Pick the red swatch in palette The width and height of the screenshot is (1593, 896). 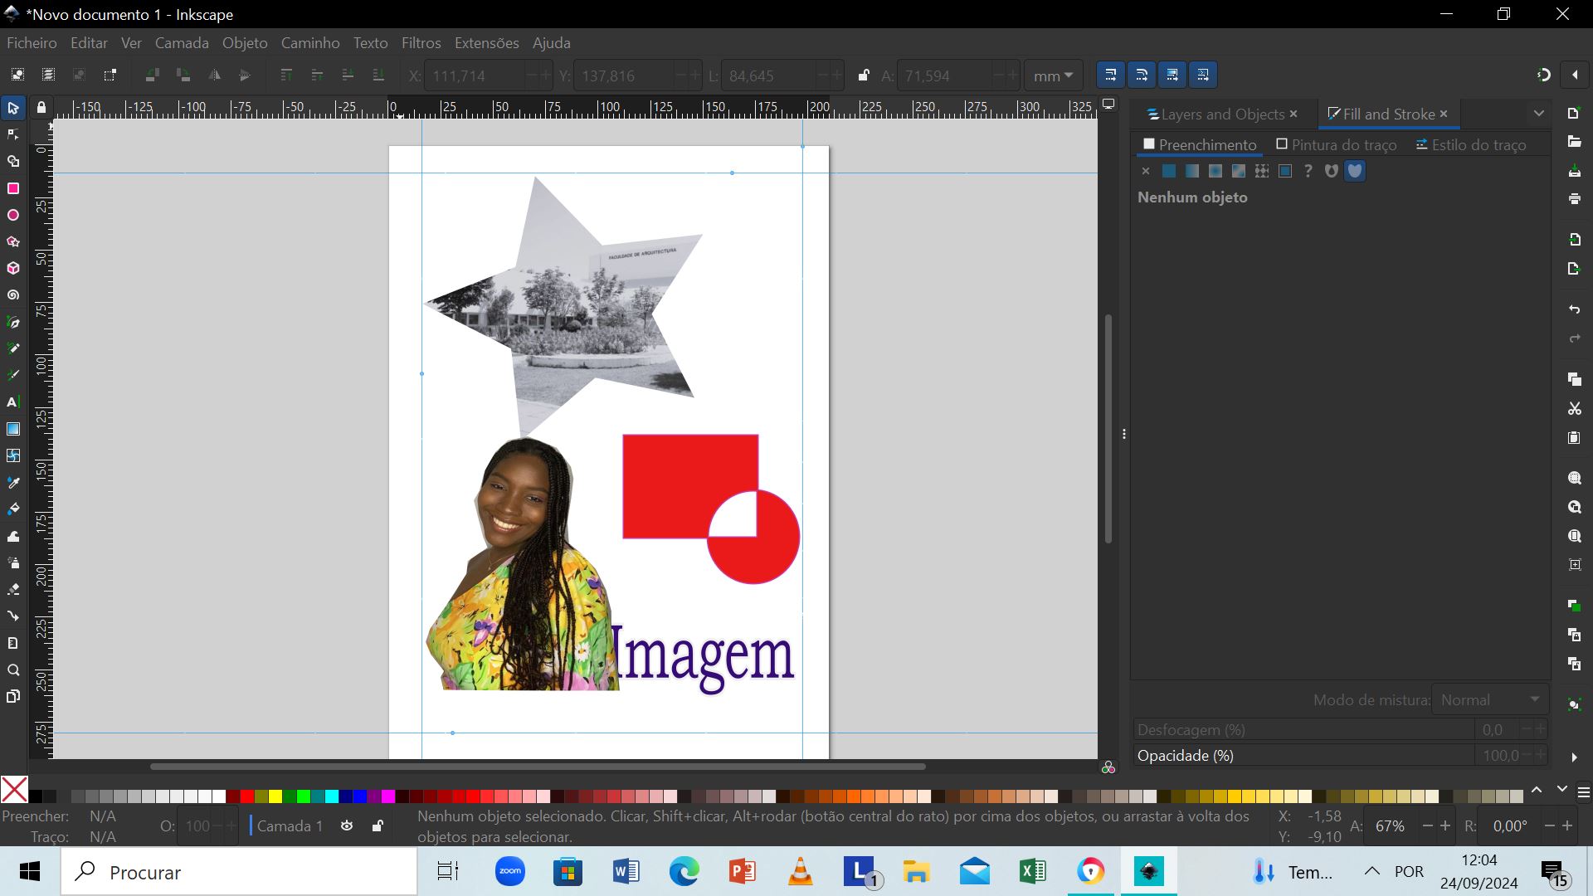pos(247,796)
